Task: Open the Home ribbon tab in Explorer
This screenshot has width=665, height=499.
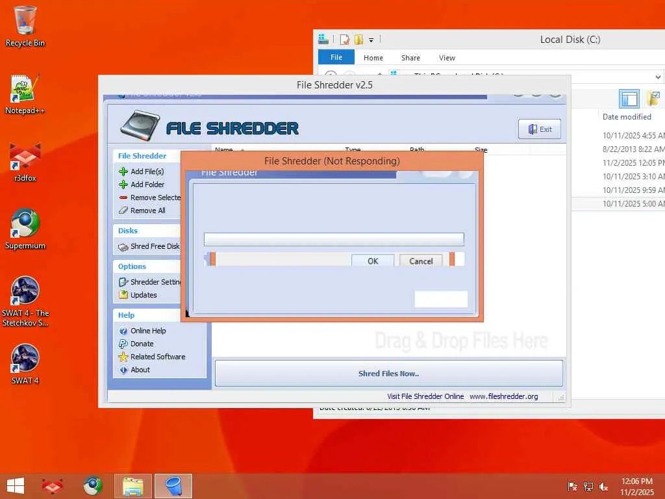Action: pyautogui.click(x=373, y=58)
